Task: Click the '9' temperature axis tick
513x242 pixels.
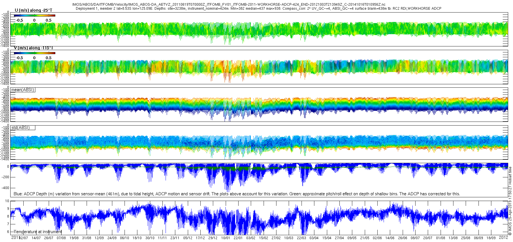Action: (8, 209)
